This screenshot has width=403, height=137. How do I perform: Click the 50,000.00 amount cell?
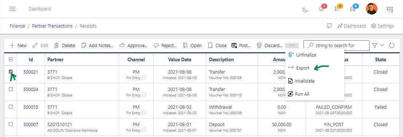(282, 127)
